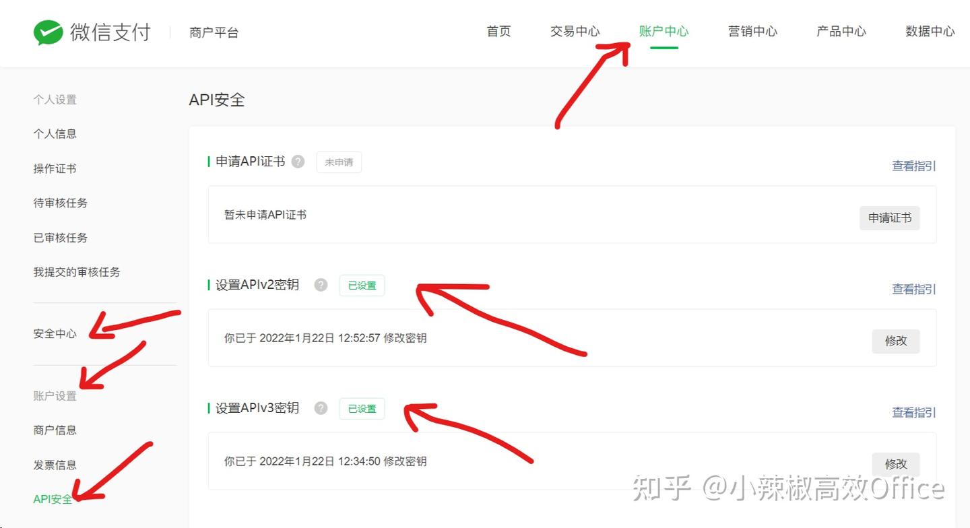Switch to 营销中心 tab
The height and width of the screenshot is (528, 970).
tap(752, 32)
